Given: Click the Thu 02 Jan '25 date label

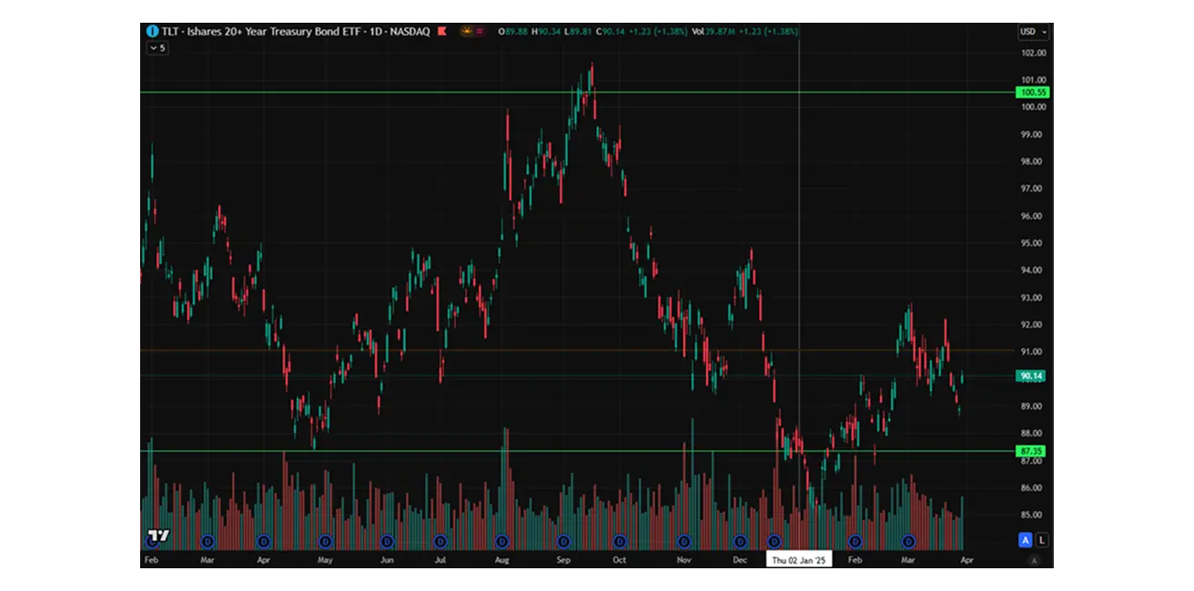Looking at the screenshot, I should point(799,560).
